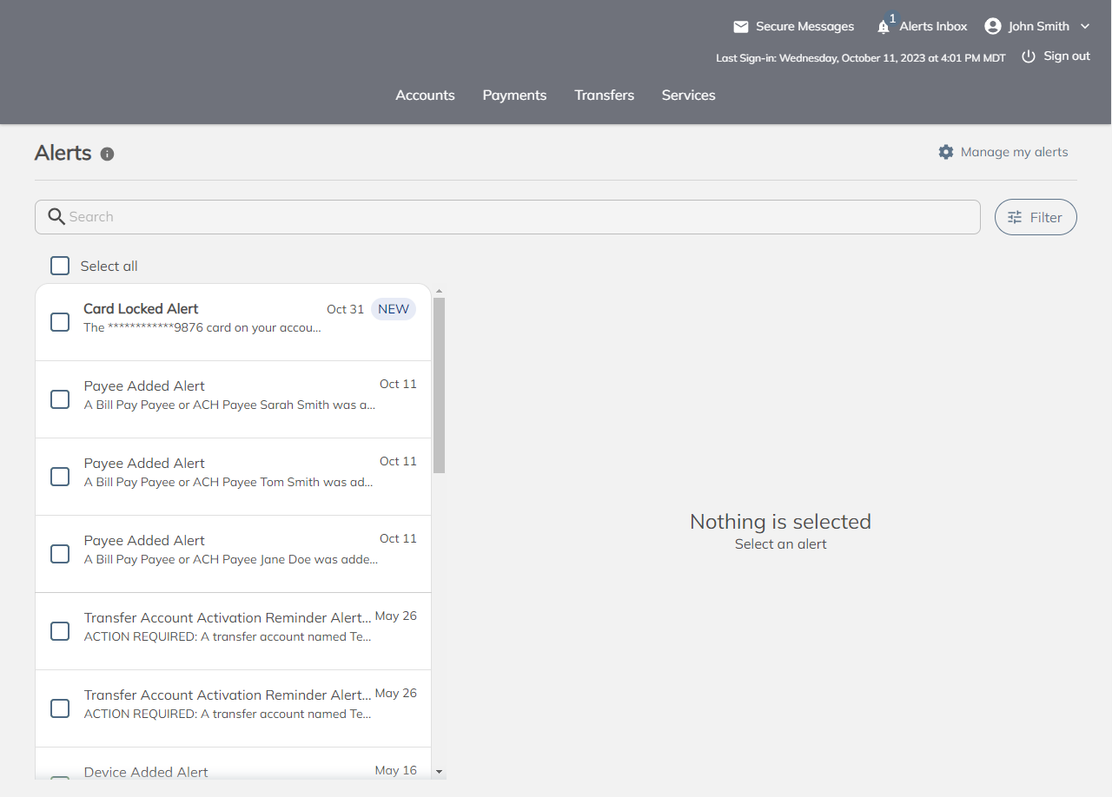Open the Payments navigation menu
The width and height of the screenshot is (1112, 797).
click(514, 96)
